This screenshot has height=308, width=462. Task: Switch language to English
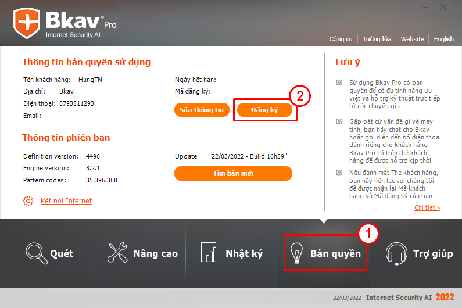444,39
